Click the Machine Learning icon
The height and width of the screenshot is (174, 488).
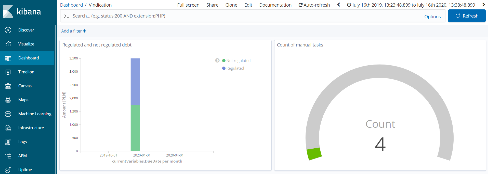(x=8, y=114)
